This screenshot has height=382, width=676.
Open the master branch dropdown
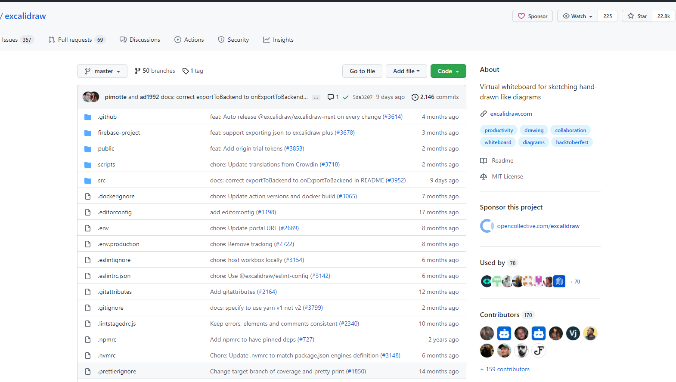click(x=102, y=71)
